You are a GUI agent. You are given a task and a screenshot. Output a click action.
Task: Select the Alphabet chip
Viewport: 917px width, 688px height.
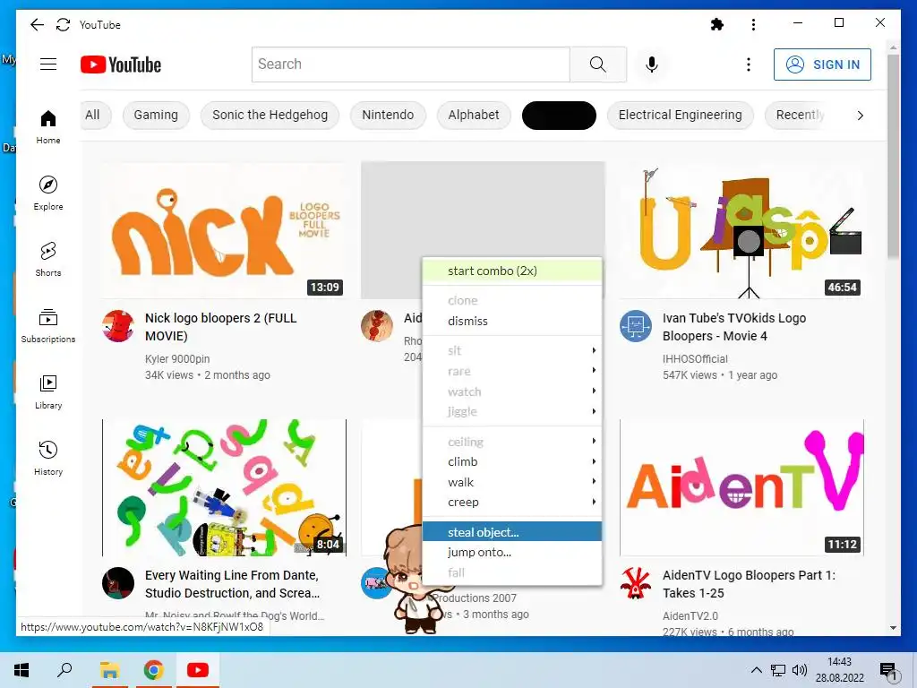[x=474, y=115]
